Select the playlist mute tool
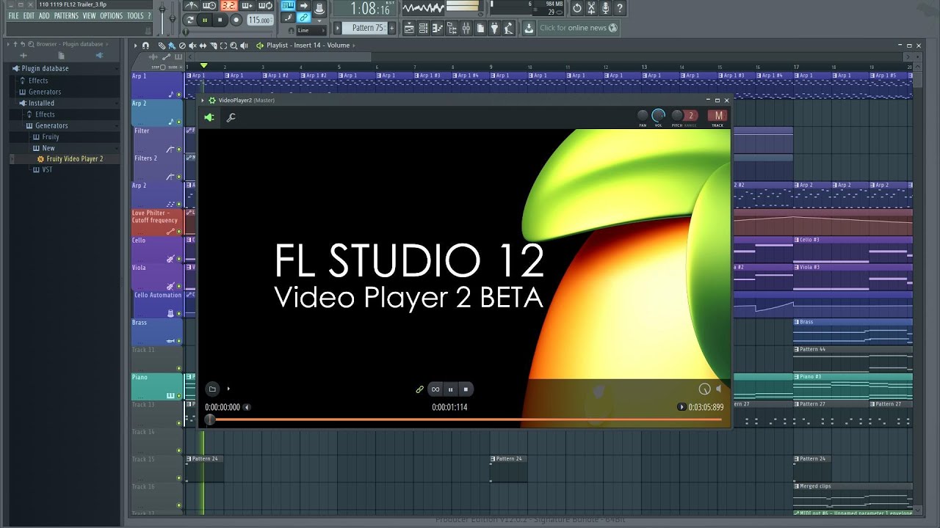940x528 pixels. pyautogui.click(x=192, y=45)
